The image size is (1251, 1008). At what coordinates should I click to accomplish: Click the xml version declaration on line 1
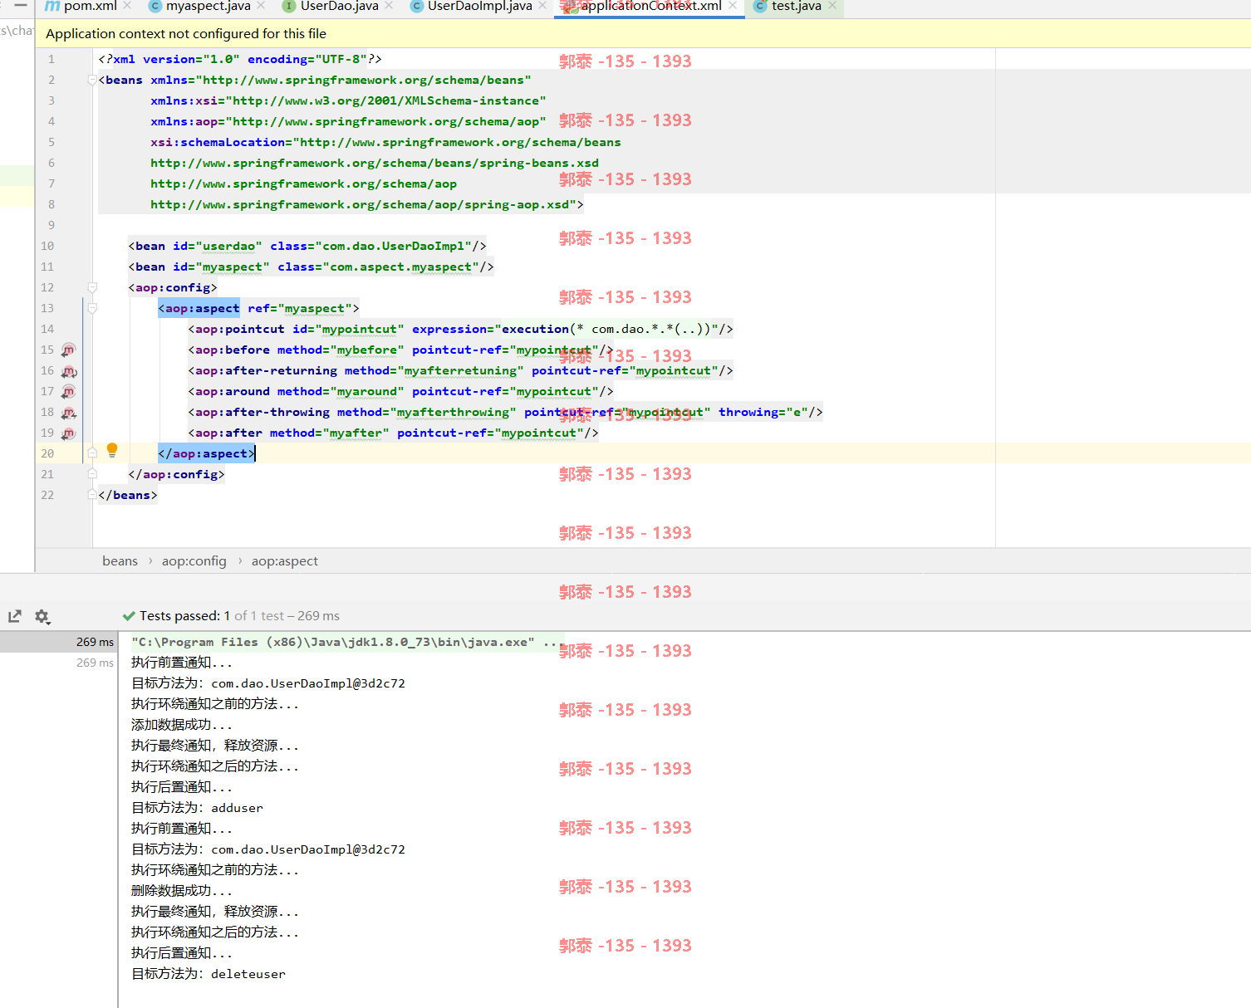[x=240, y=60]
